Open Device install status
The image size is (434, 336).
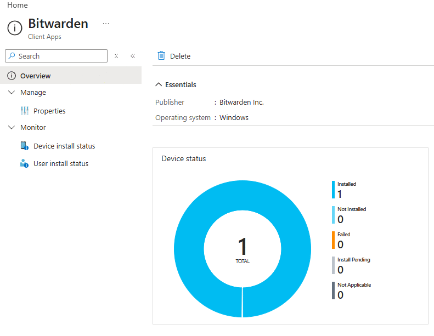pos(64,146)
